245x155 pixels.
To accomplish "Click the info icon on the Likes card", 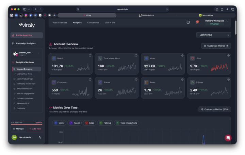I will click(228, 55).
